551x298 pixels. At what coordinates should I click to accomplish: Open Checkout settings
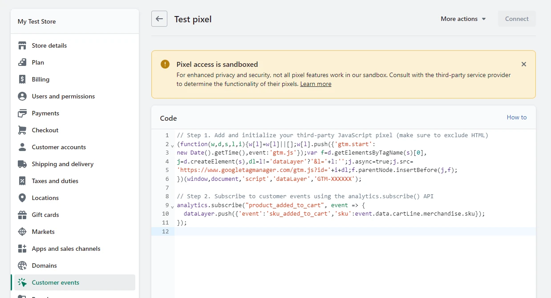75,130
